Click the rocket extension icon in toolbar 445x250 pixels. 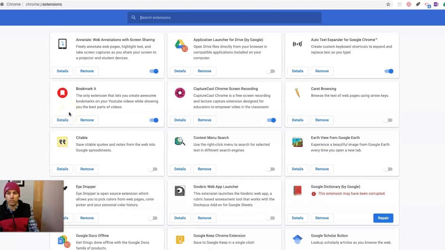418,5
